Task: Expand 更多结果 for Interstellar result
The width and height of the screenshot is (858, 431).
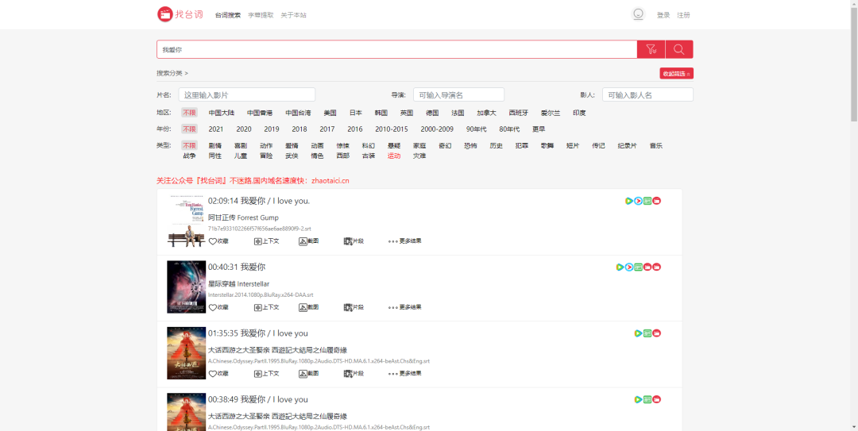Action: point(405,307)
